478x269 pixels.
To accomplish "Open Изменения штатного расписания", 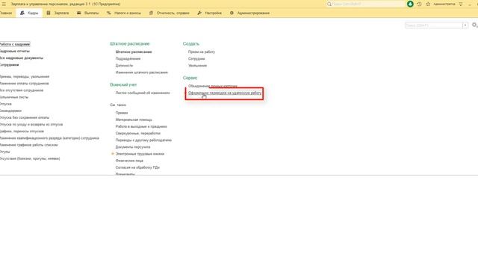I will click(141, 72).
